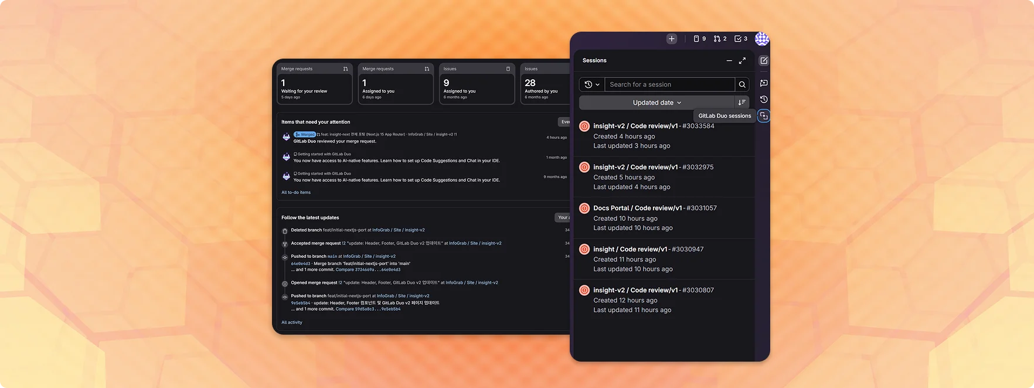The width and height of the screenshot is (1034, 388).
Task: Focus the Search for a session field
Action: pyautogui.click(x=669, y=84)
